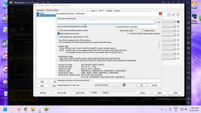The width and height of the screenshot is (201, 113).
Task: Collapse the BlueStacks sidebar with double chevron
Action: (188, 3)
